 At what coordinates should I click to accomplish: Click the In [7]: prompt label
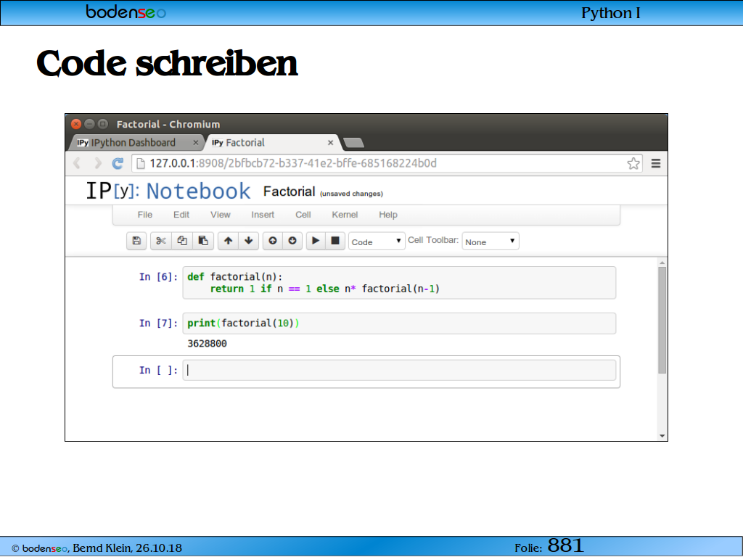tap(159, 323)
